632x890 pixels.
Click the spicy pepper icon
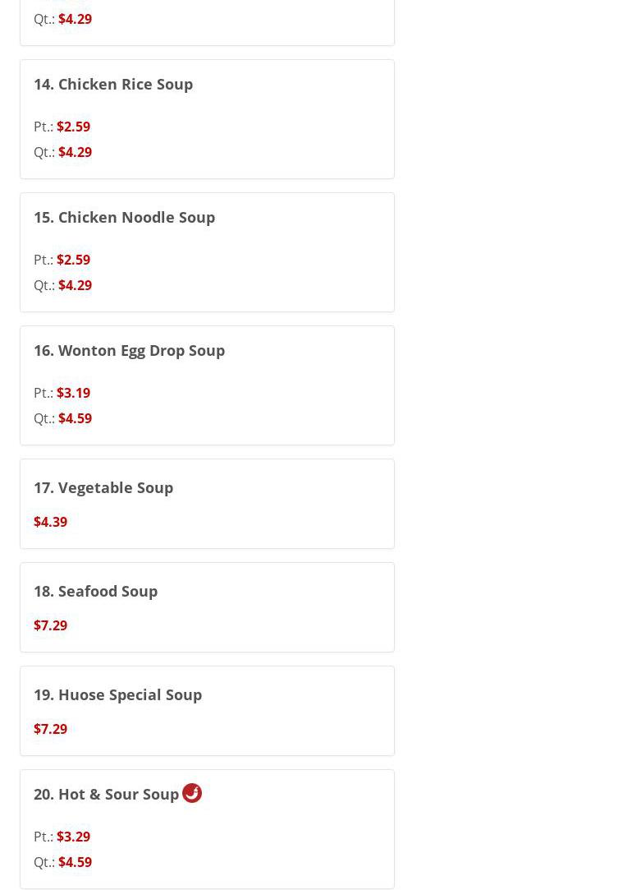click(192, 793)
